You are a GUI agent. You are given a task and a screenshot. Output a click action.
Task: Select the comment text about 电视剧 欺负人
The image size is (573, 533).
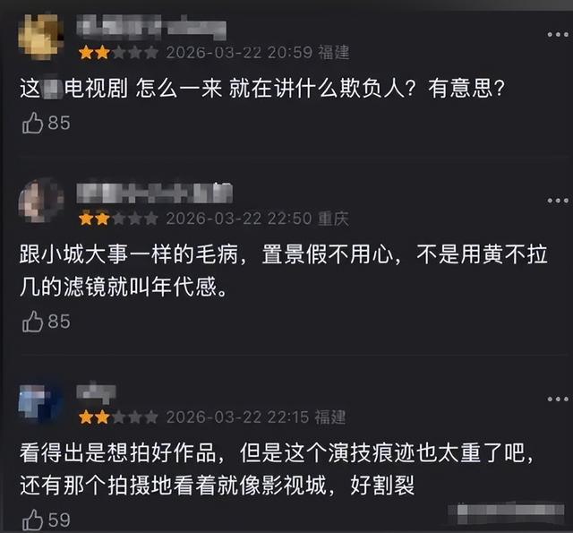click(262, 89)
